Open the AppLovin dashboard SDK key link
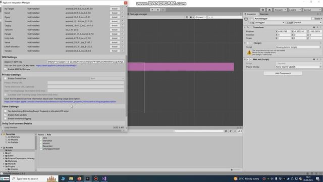This screenshot has width=323, height=182. (x=56, y=66)
